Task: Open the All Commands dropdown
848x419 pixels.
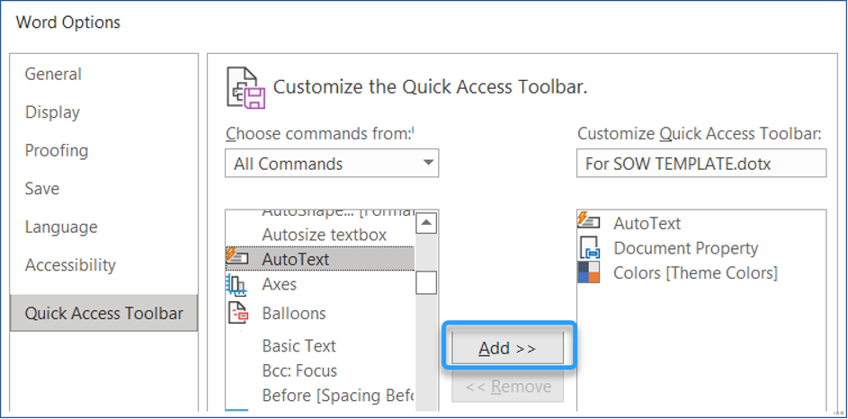Action: point(331,164)
